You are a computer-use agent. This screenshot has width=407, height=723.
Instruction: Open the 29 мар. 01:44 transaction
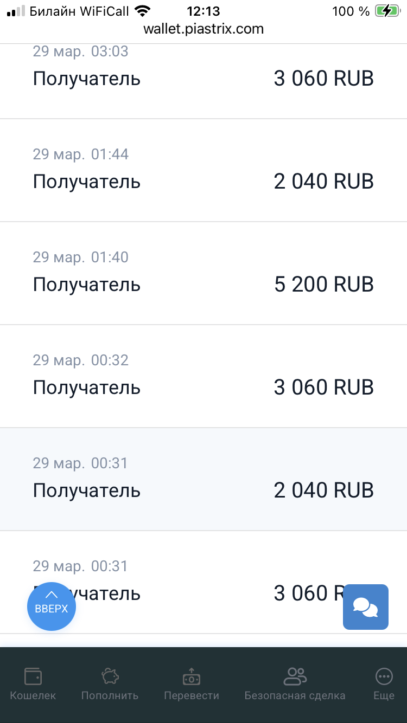pyautogui.click(x=203, y=170)
